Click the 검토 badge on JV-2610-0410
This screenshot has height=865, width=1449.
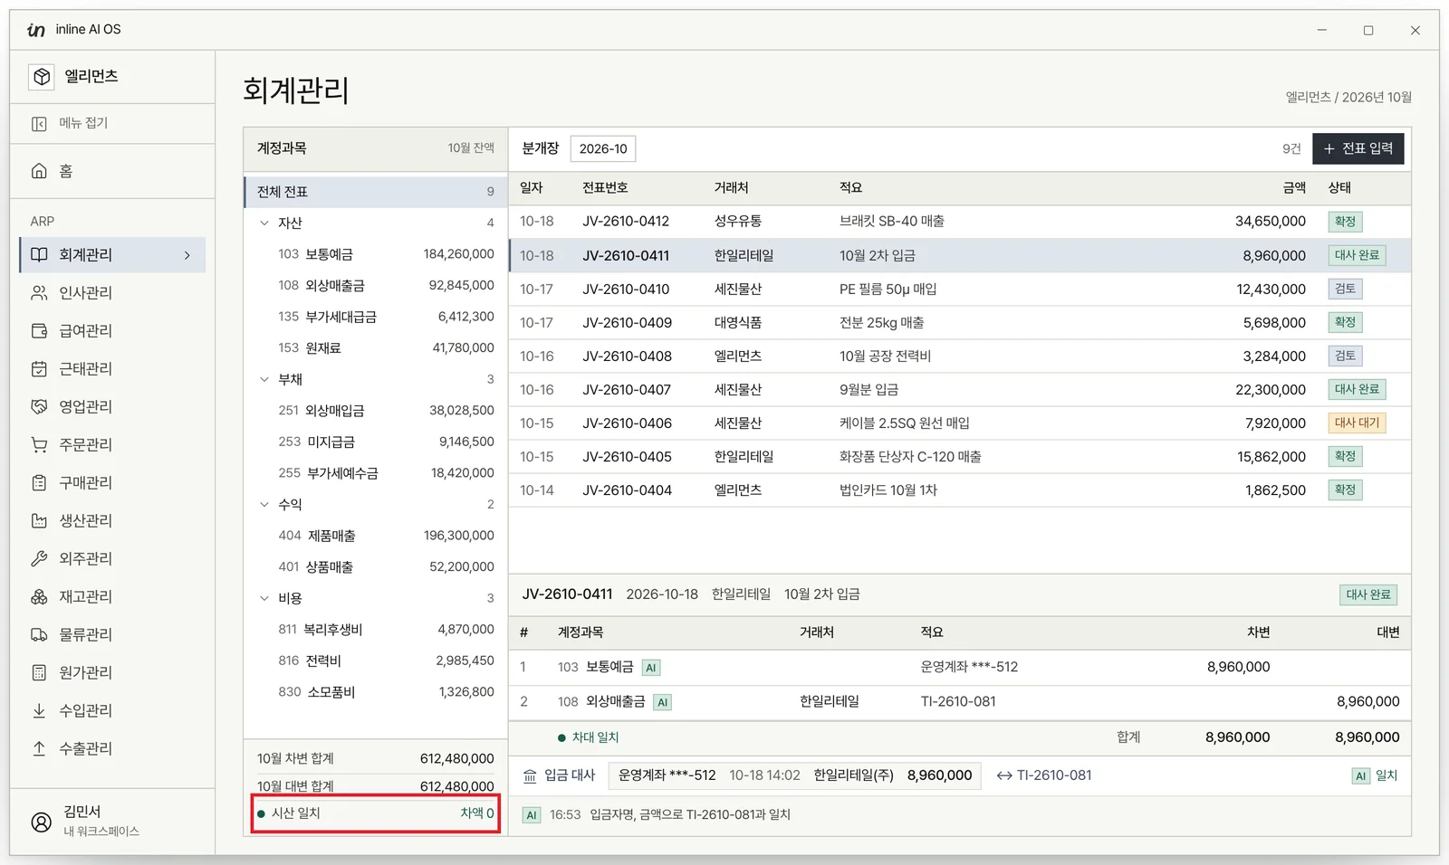tap(1346, 289)
